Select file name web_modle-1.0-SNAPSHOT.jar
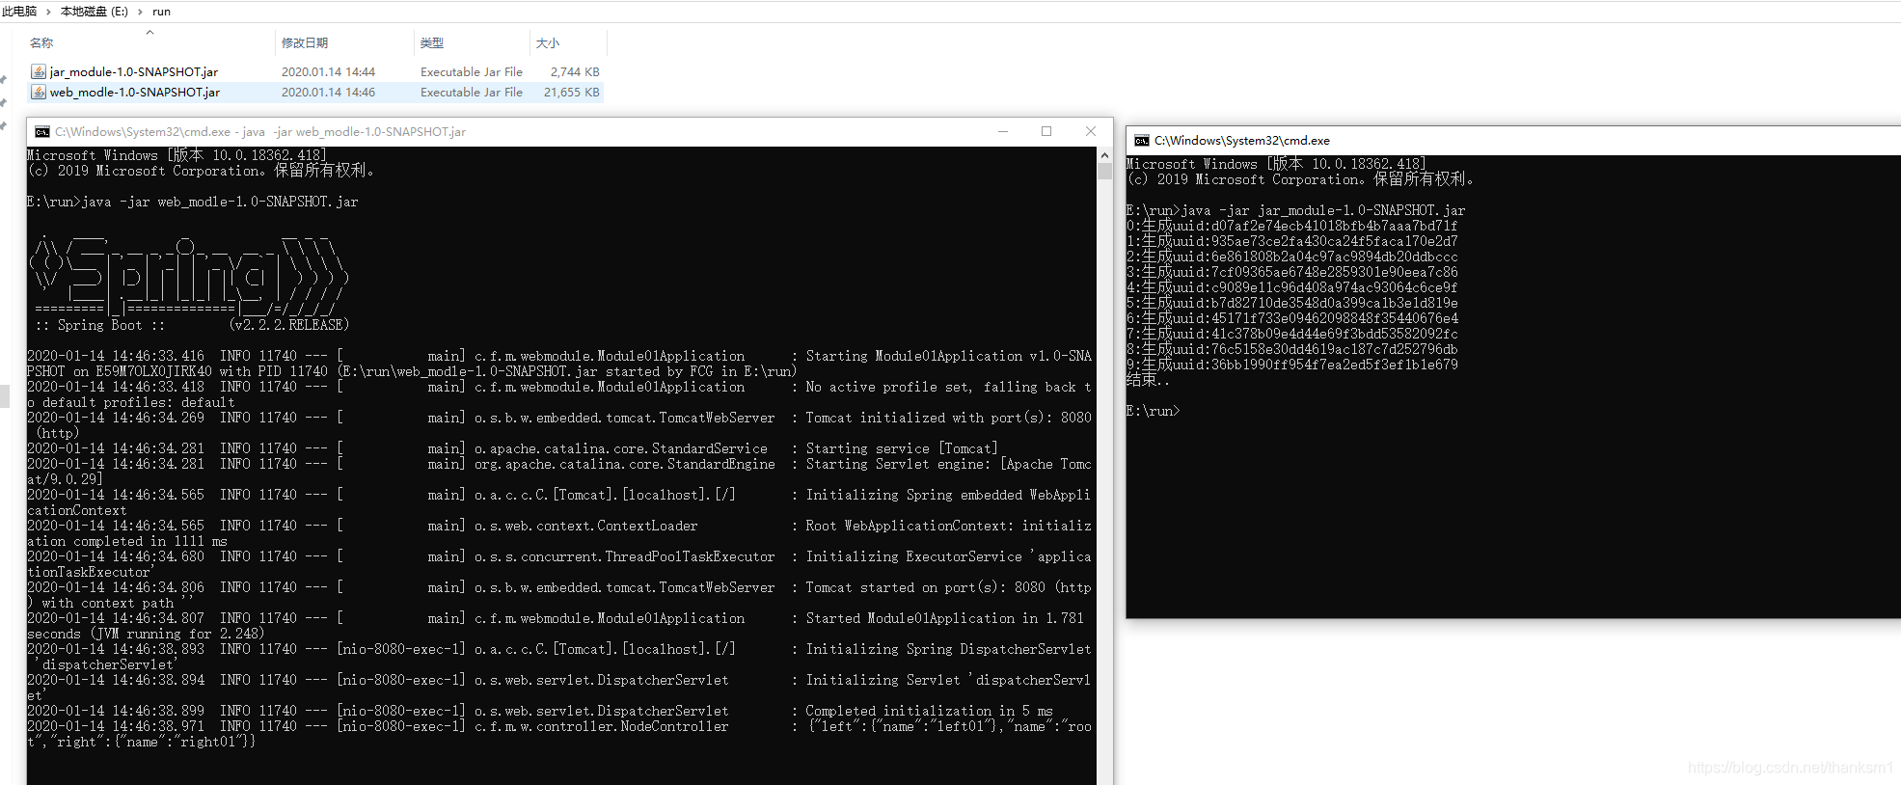Viewport: 1901px width, 785px height. (x=135, y=93)
